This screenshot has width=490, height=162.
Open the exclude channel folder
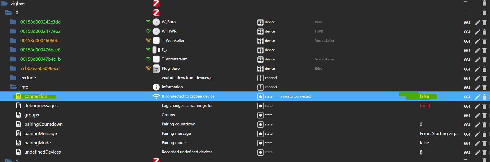[13, 78]
